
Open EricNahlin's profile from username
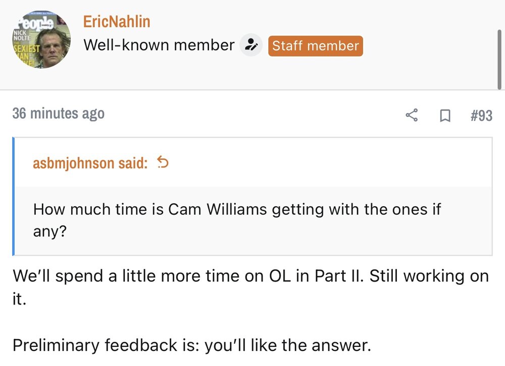[x=117, y=22]
